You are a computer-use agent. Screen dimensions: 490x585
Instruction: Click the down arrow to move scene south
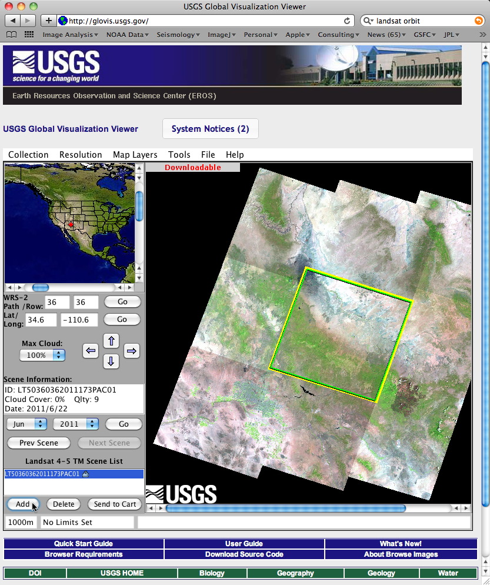[111, 361]
